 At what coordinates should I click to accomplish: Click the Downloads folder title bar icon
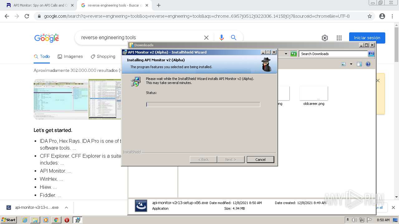[132, 45]
